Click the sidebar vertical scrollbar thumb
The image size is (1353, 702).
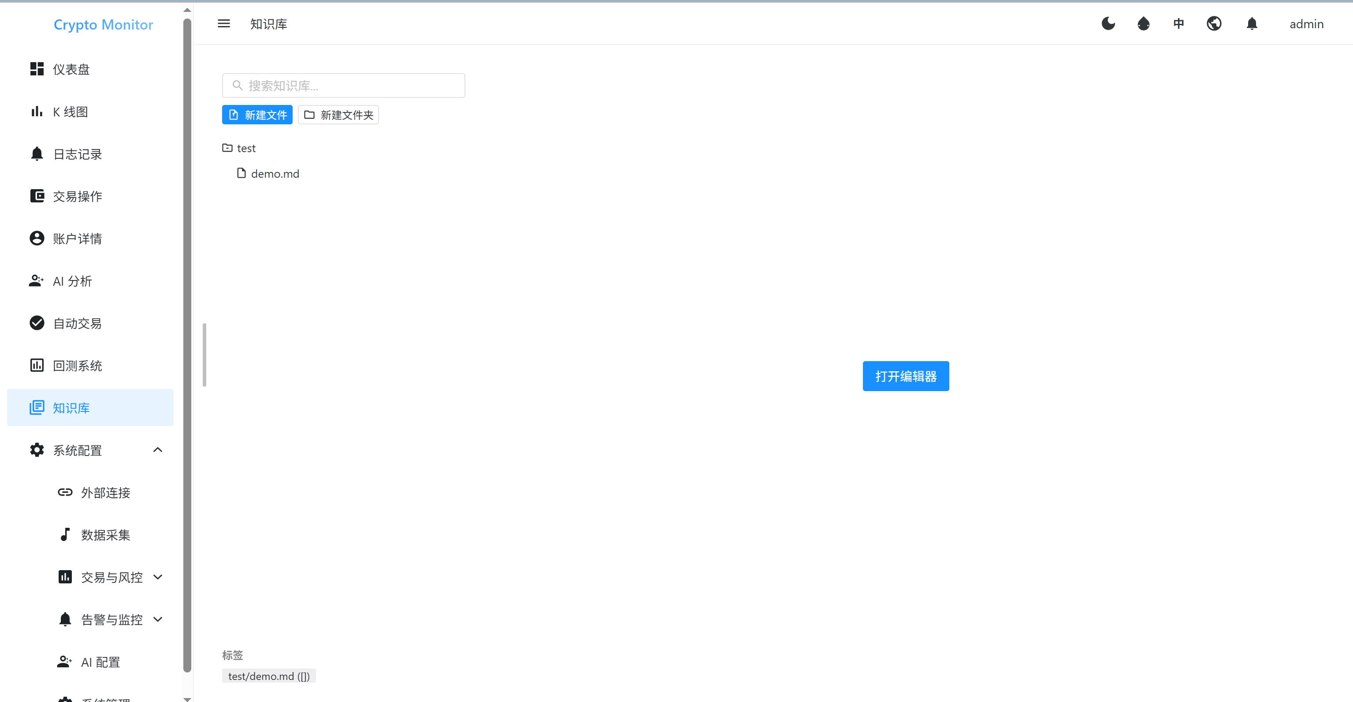pos(187,345)
